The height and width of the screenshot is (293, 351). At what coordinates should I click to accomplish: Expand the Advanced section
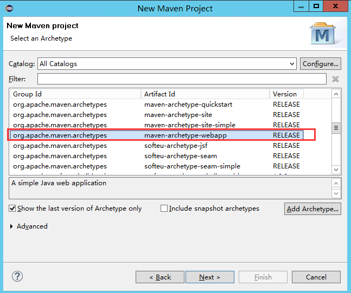point(11,226)
